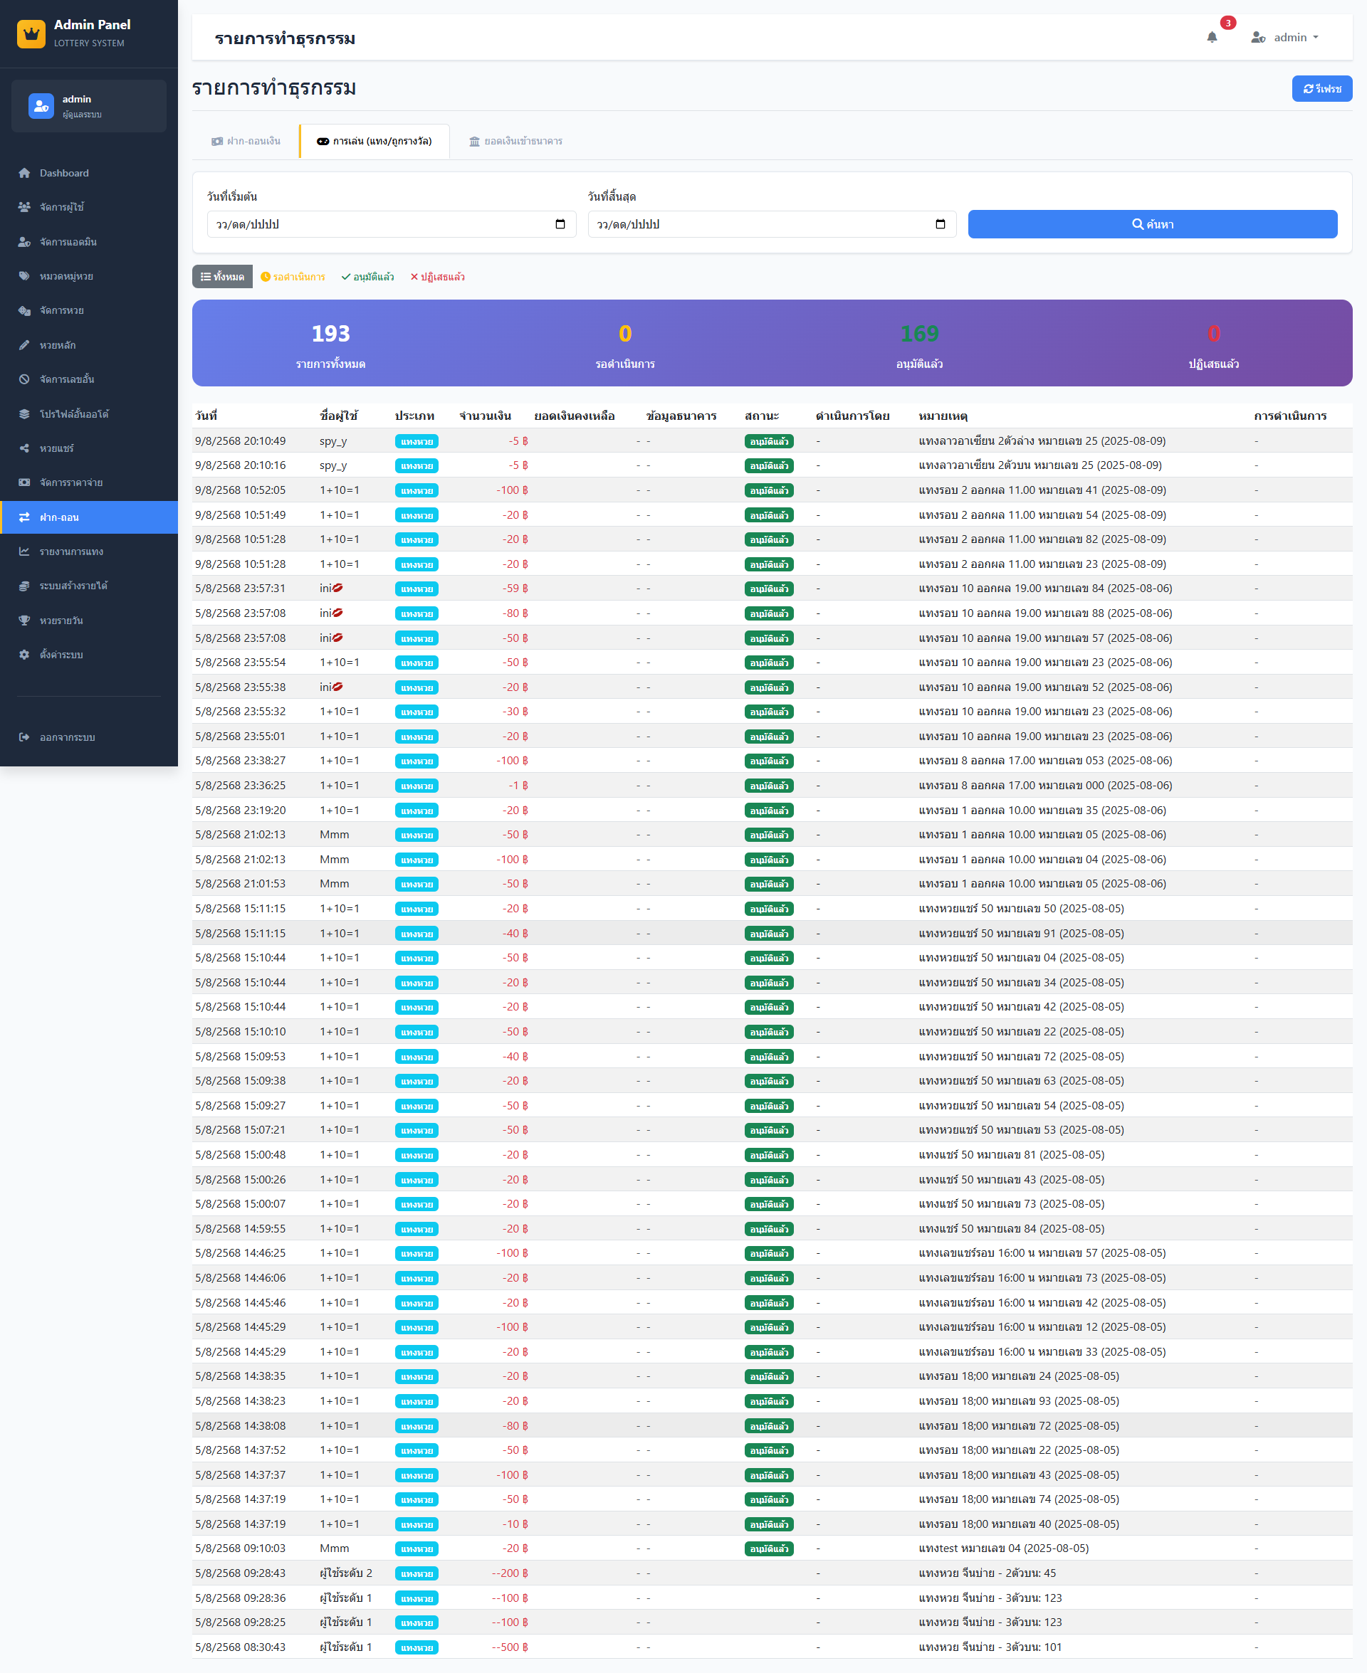Viewport: 1367px width, 1673px height.
Task: Click the 169 อนุมัติแล้ว stat
Action: point(919,344)
